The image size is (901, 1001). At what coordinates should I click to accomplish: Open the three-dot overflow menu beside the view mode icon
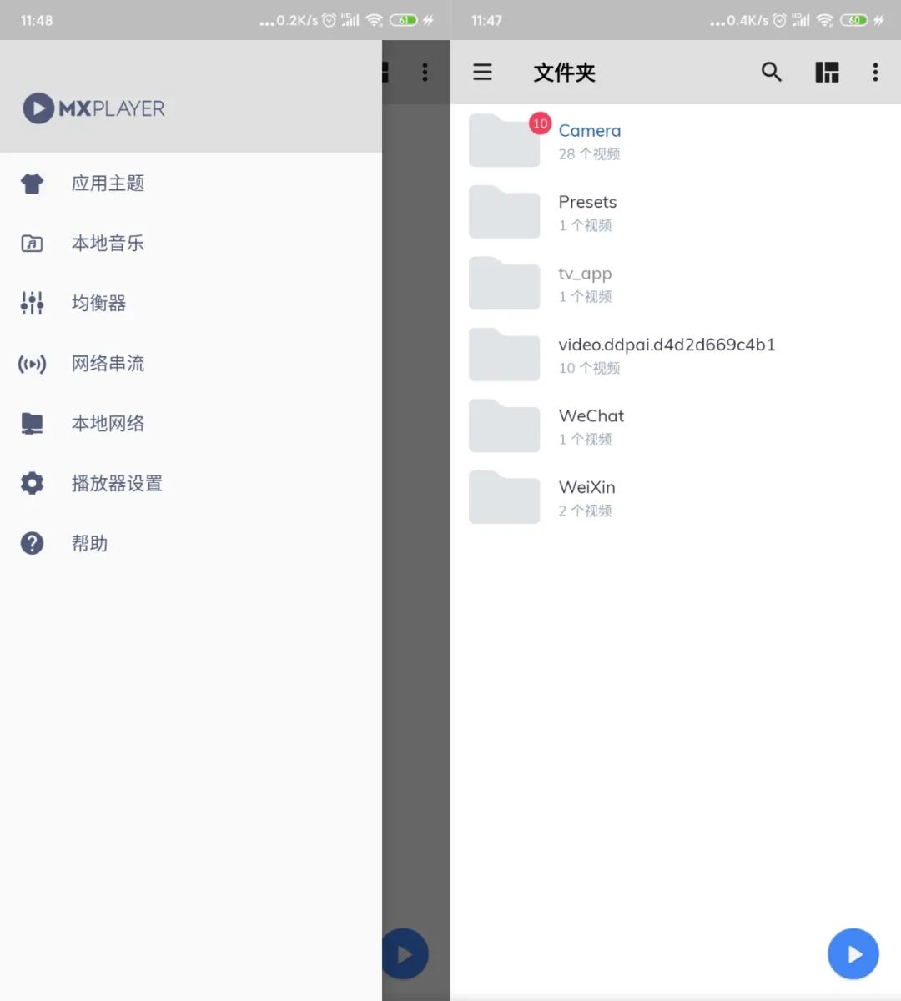pyautogui.click(x=875, y=72)
